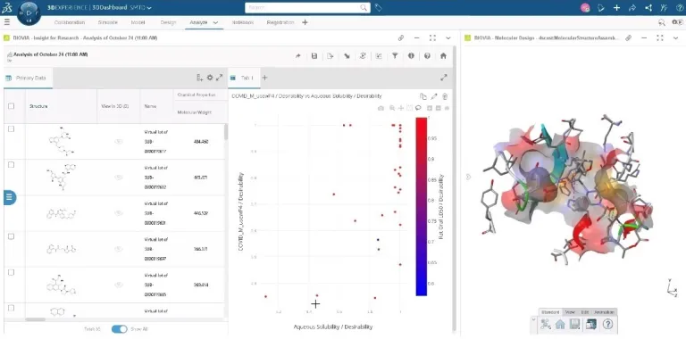Open Primary Data settings gear
This screenshot has height=339, width=686.
coord(210,78)
